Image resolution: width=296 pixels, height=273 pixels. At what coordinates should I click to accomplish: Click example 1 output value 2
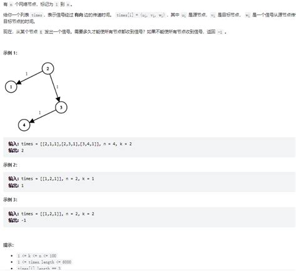click(x=22, y=150)
